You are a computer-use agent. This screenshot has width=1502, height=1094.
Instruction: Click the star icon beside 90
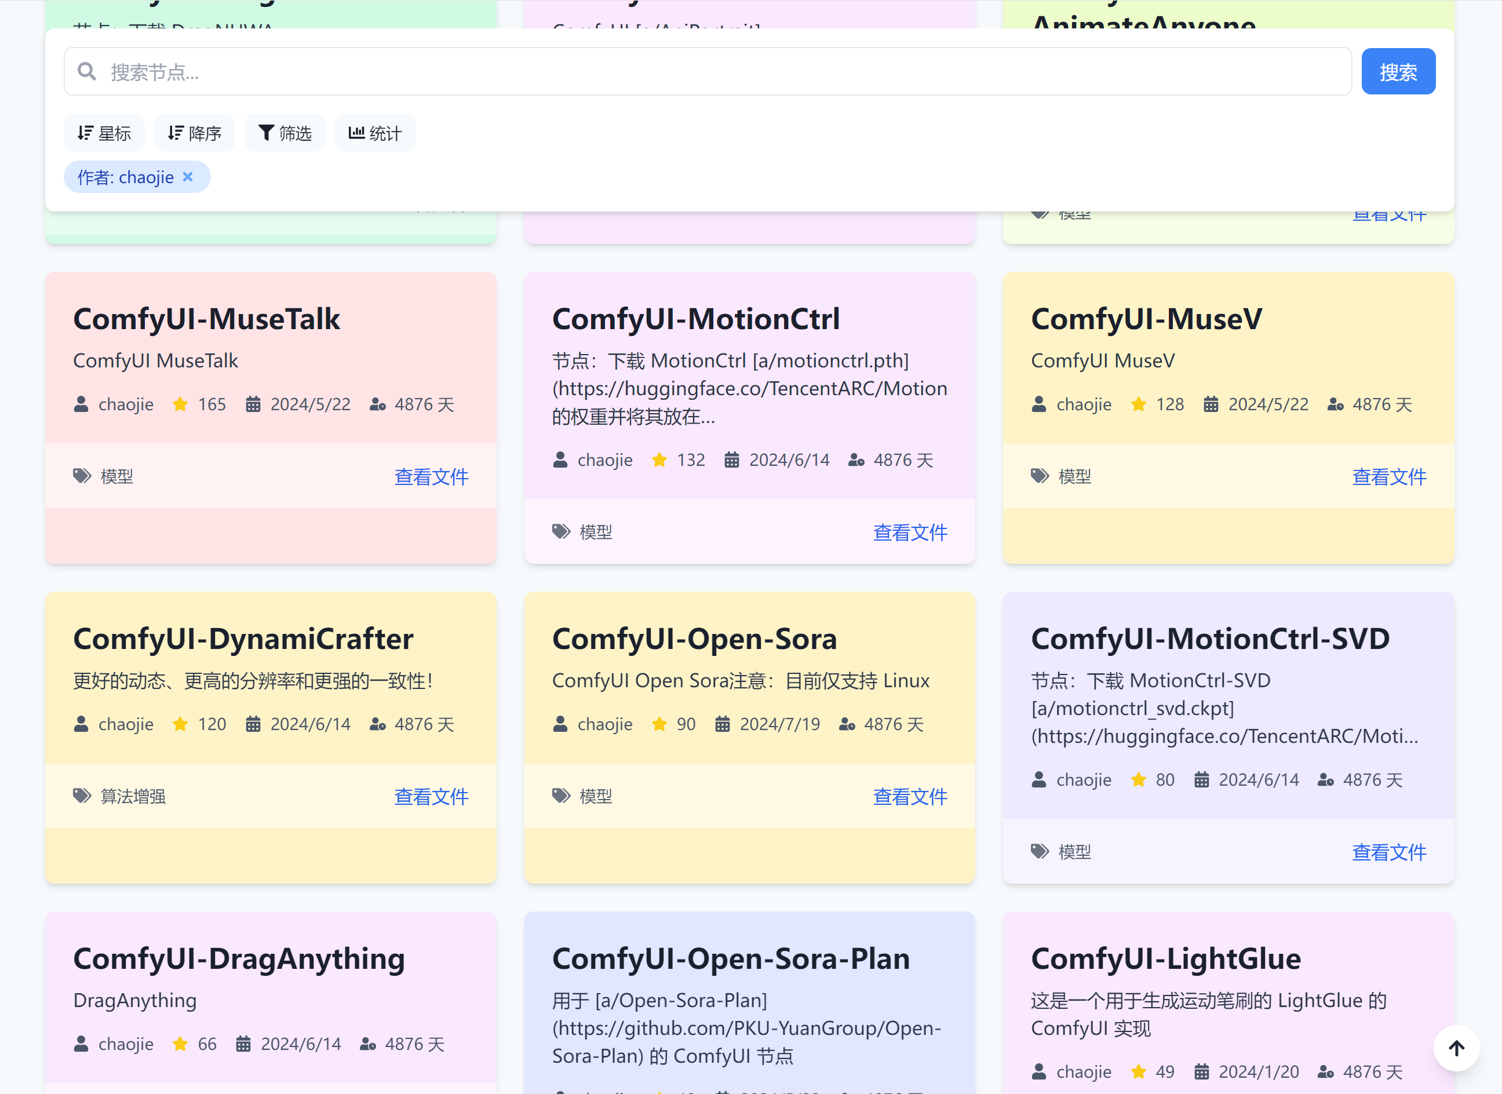(x=659, y=724)
